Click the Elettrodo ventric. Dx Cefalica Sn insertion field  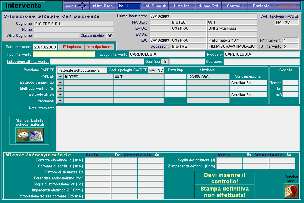248,83
